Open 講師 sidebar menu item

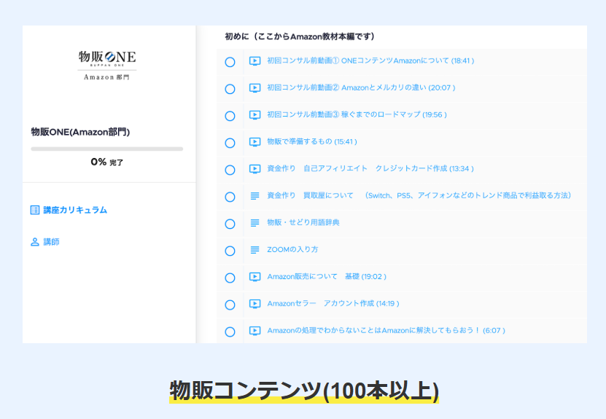point(51,242)
